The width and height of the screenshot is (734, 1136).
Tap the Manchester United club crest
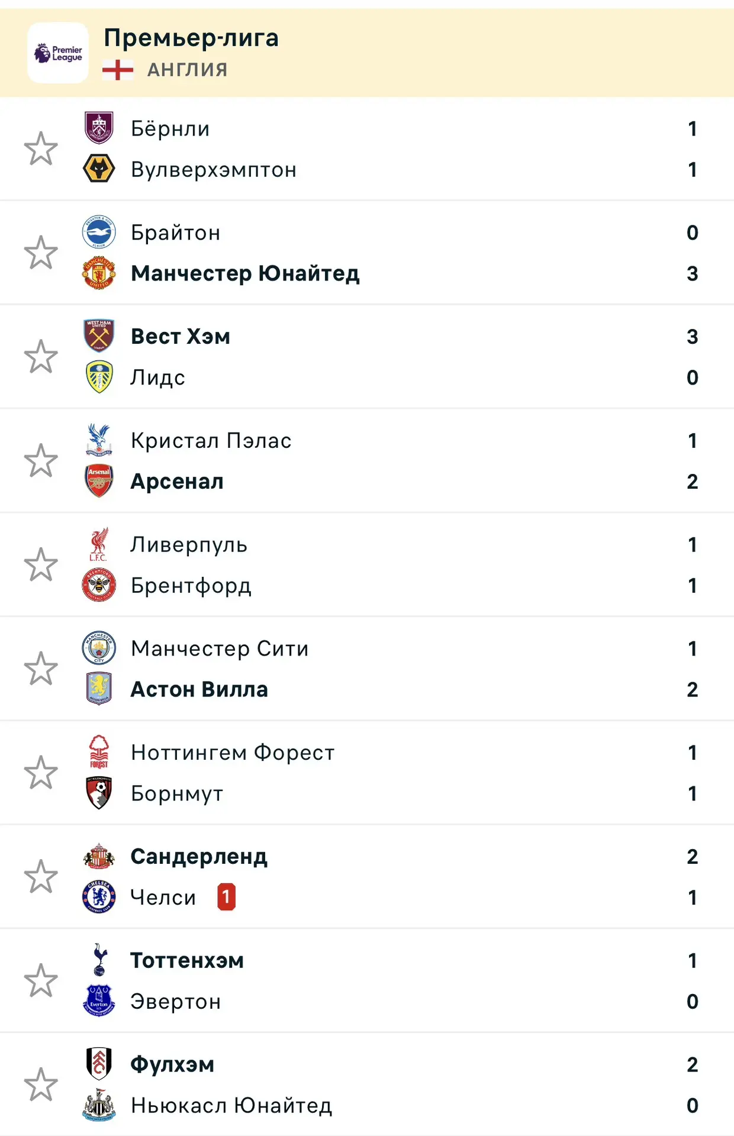pyautogui.click(x=99, y=273)
